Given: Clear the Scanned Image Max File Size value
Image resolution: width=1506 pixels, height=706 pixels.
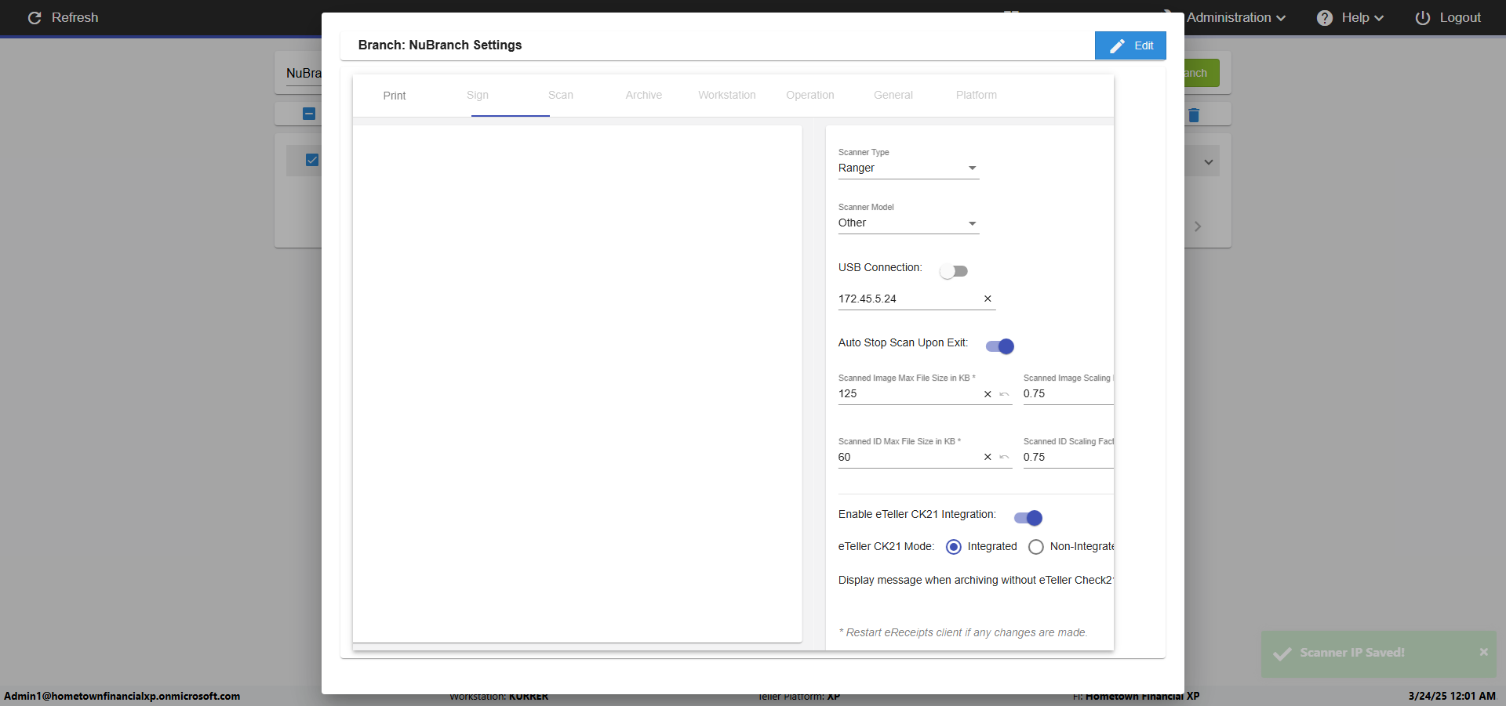Looking at the screenshot, I should 988,394.
